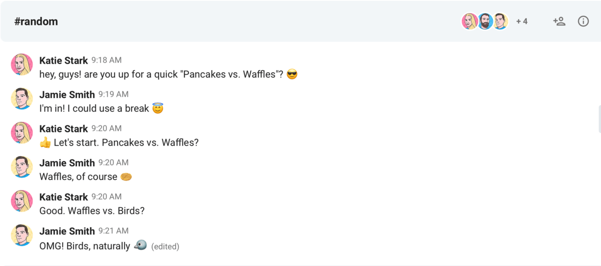The height and width of the screenshot is (266, 601).
Task: Show the '+ 4' additional members list
Action: click(x=521, y=22)
